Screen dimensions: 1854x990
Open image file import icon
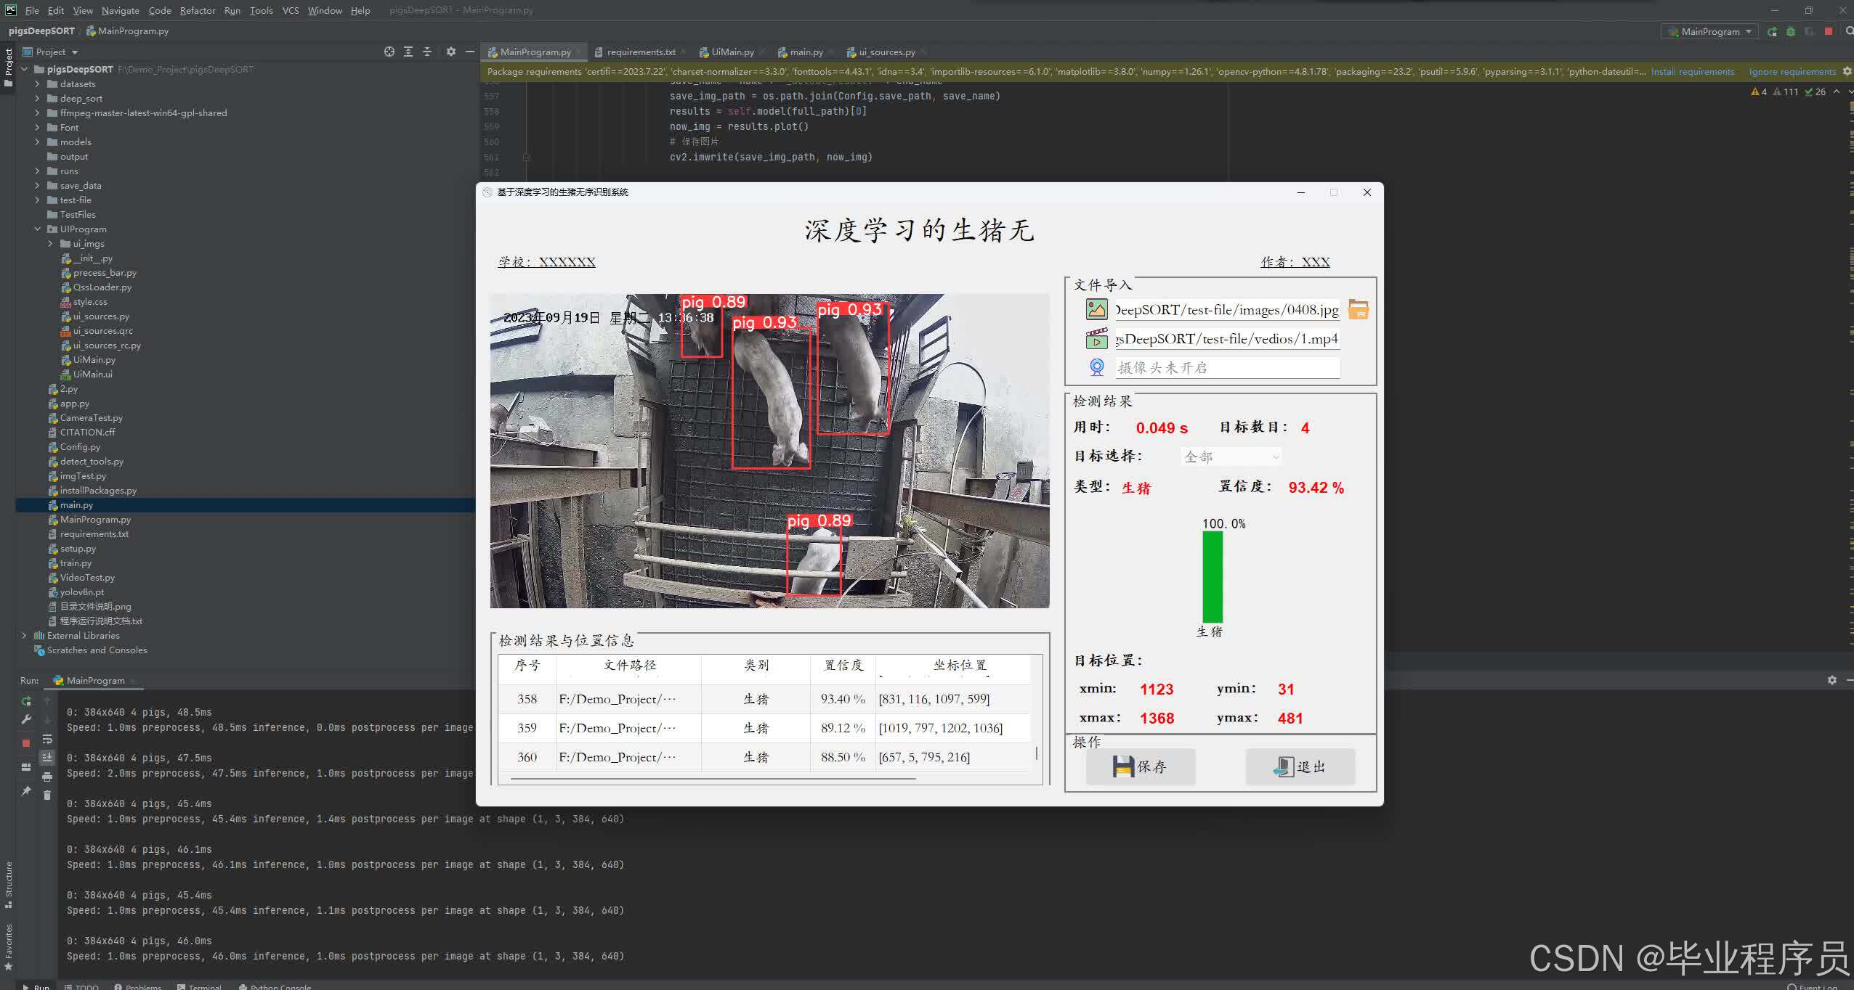point(1096,310)
